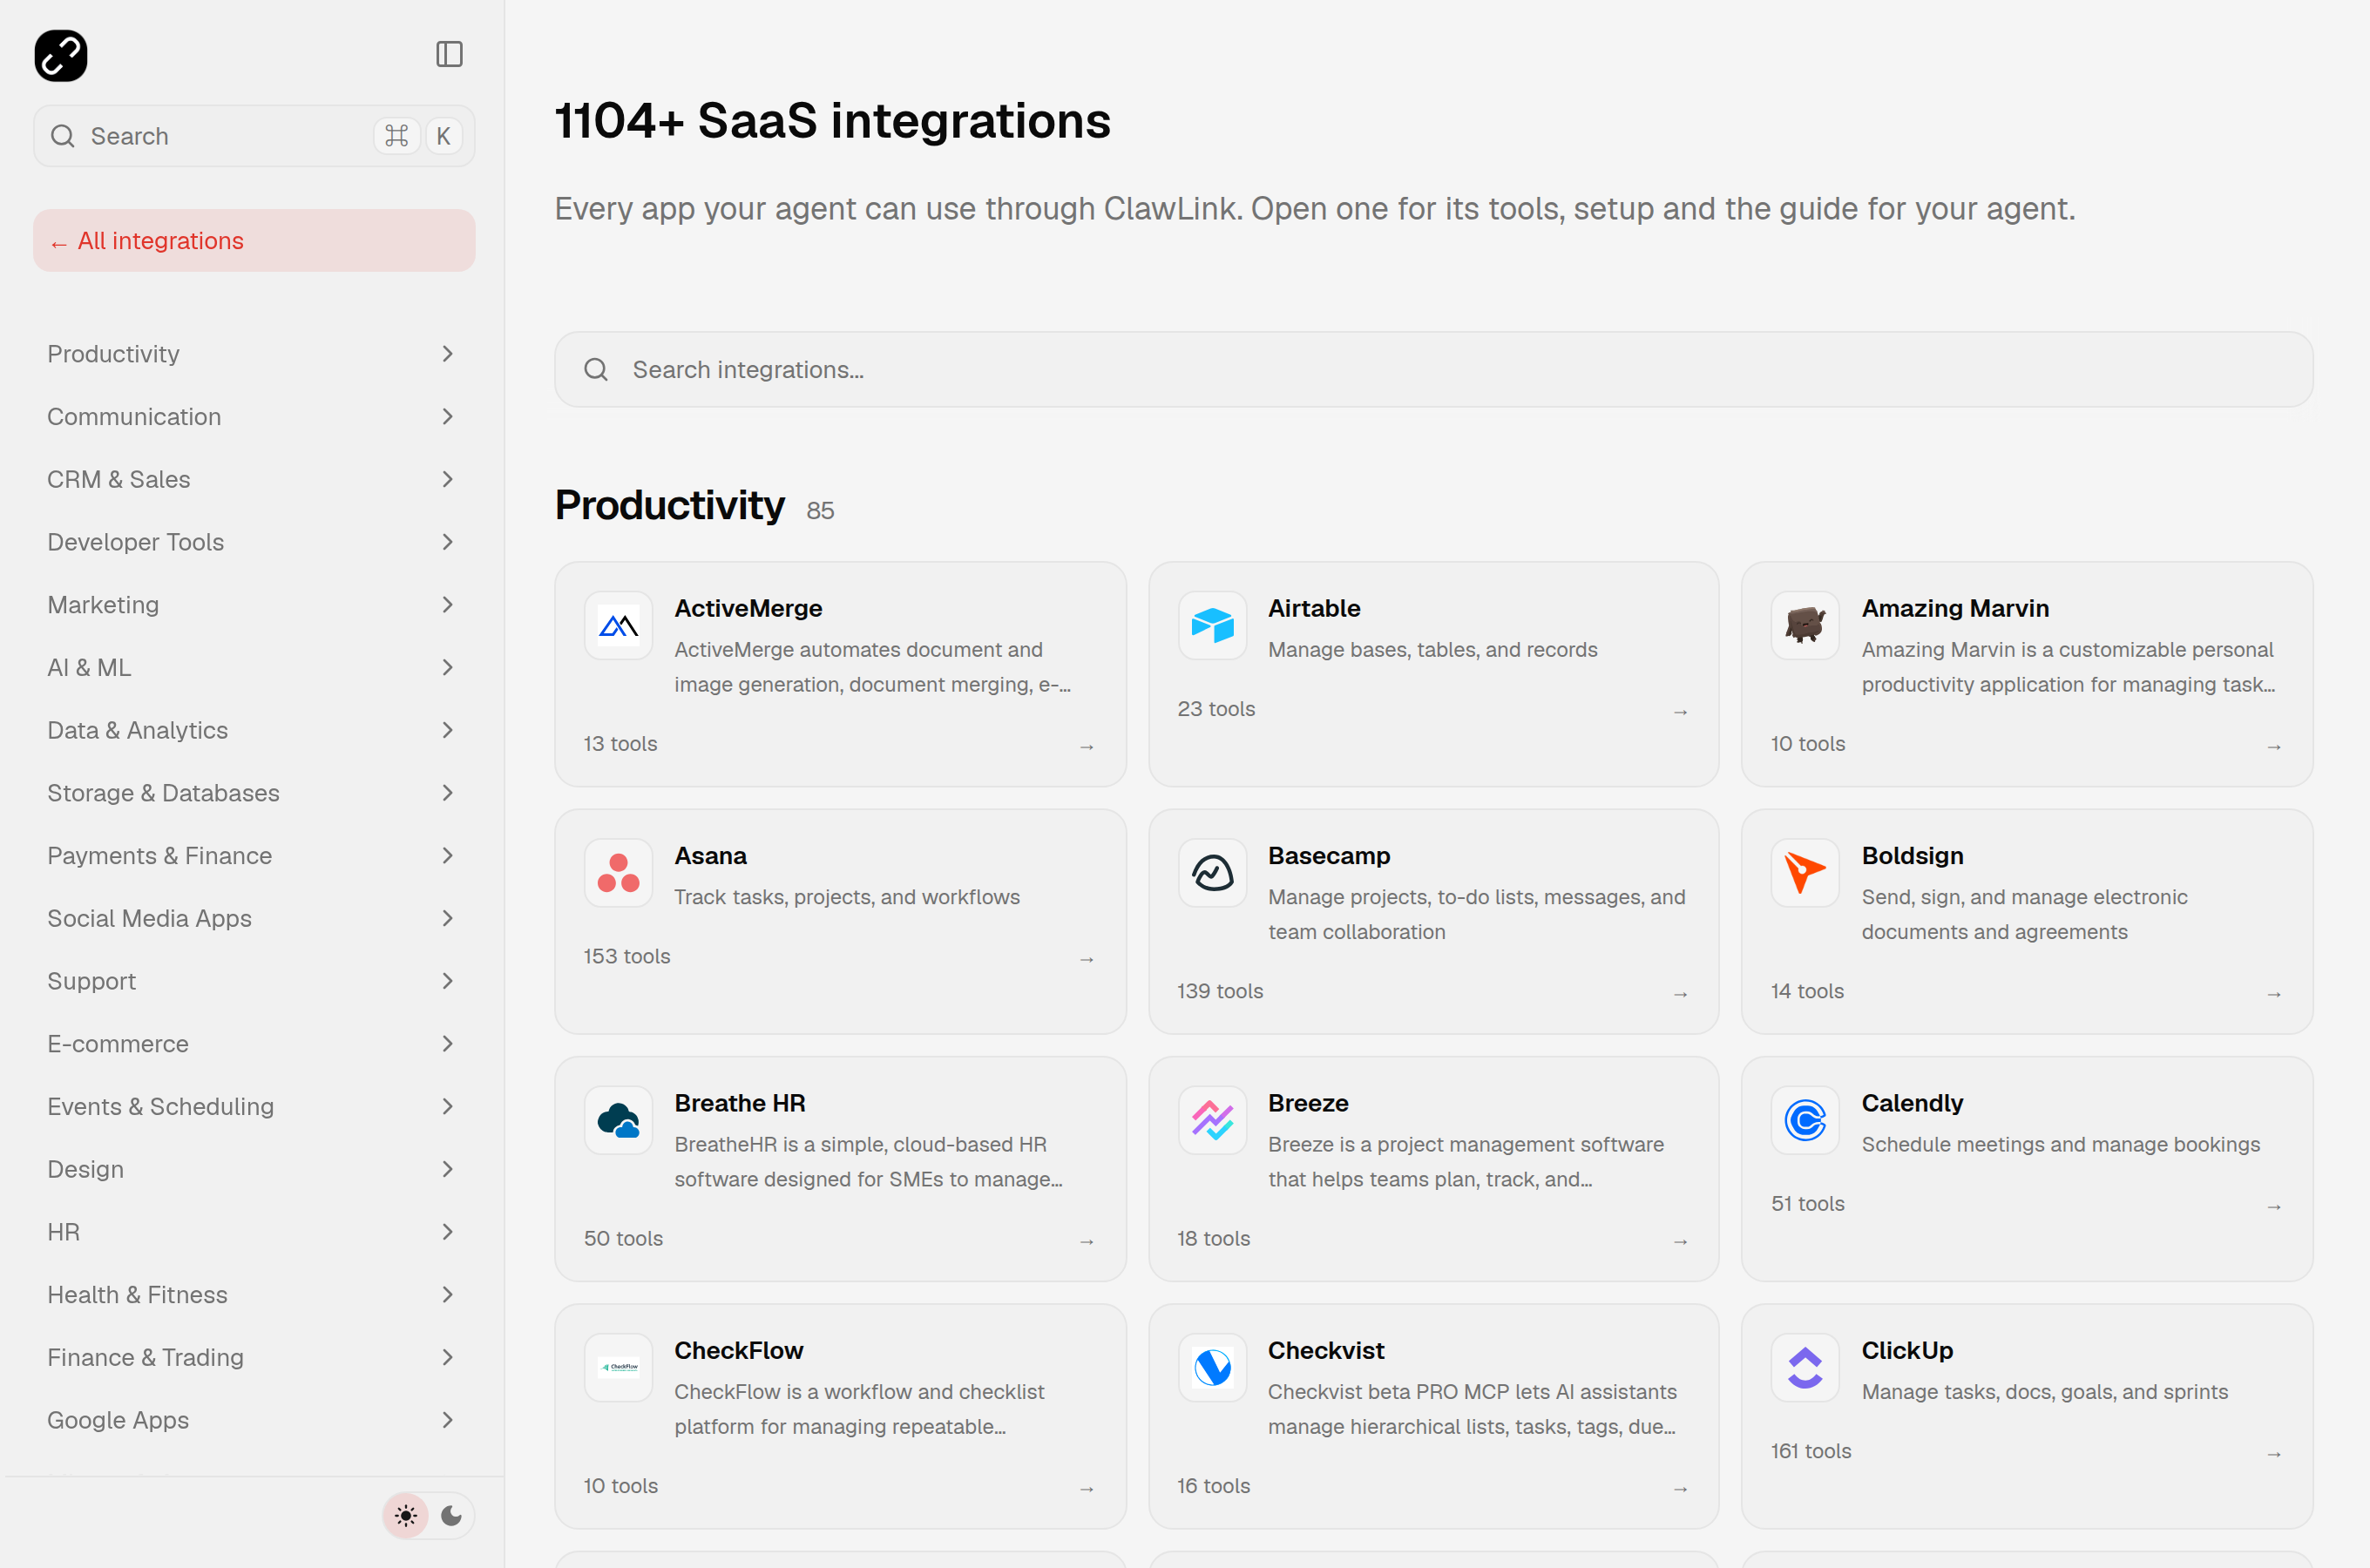The image size is (2370, 1568).
Task: Go back to All integrations
Action: (253, 241)
